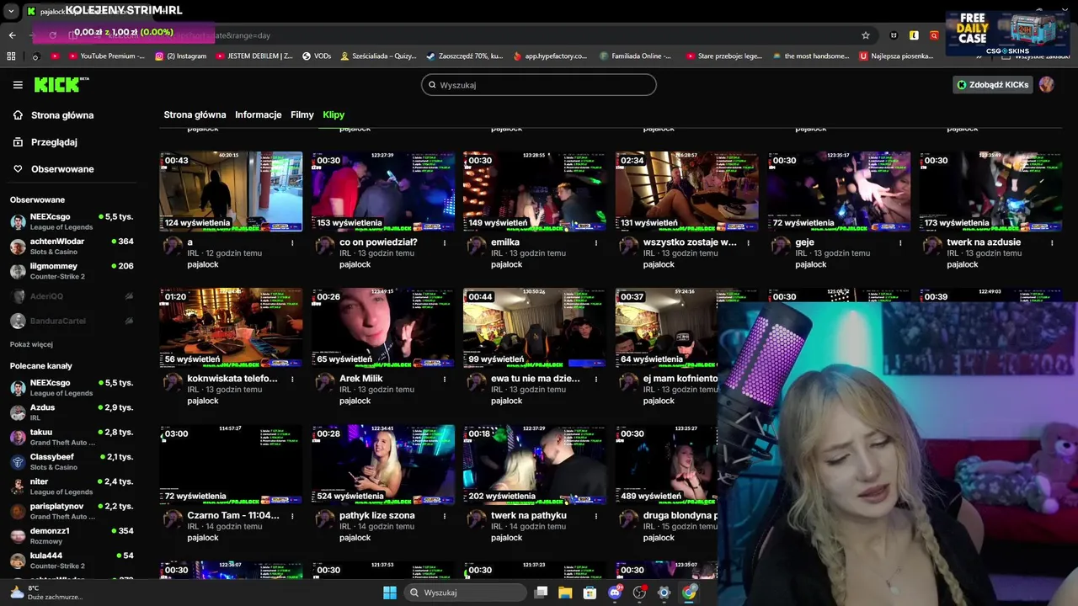Screen dimensions: 1078x606
Task: Click the KICK logo
Action: coord(61,84)
